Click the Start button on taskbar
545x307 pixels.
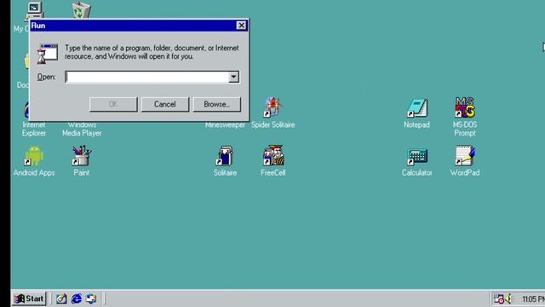point(29,298)
